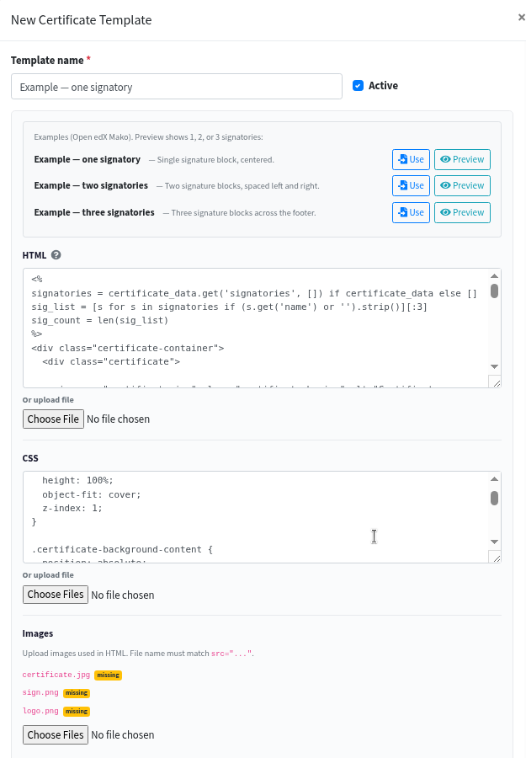Click the HTML help question mark icon
This screenshot has height=758, width=526.
(x=56, y=254)
